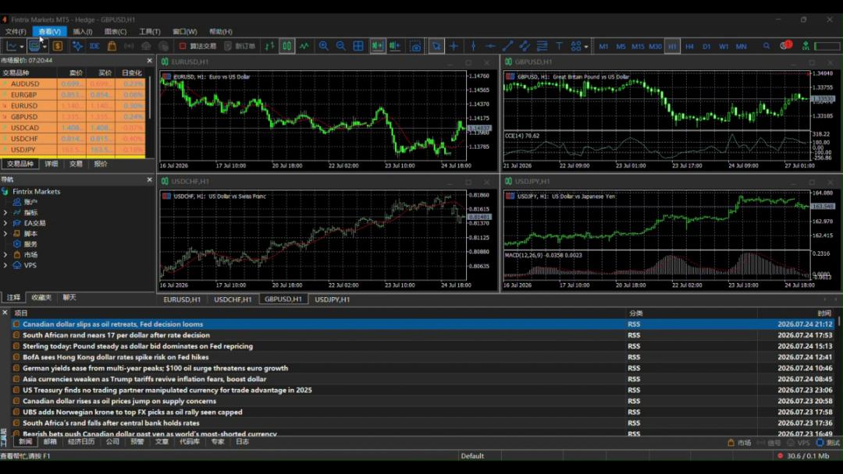Switch to the USDJPY,H1 chart tab
This screenshot has height=474, width=843.
333,299
